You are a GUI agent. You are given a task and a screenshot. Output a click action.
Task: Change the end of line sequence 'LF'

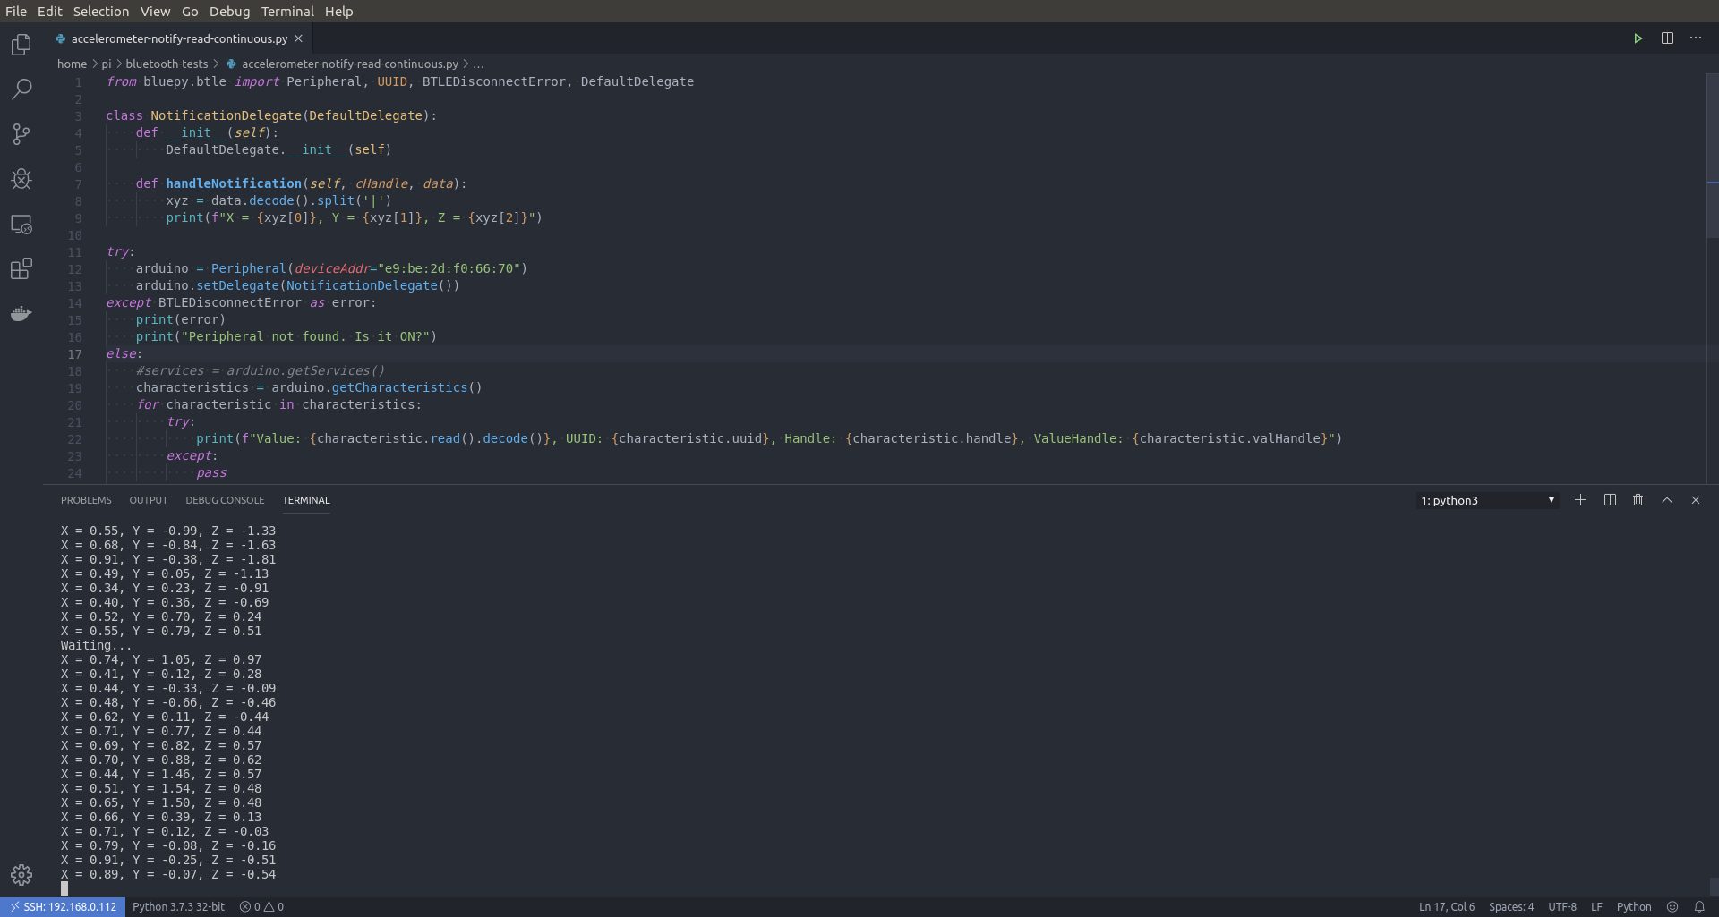[x=1596, y=906]
